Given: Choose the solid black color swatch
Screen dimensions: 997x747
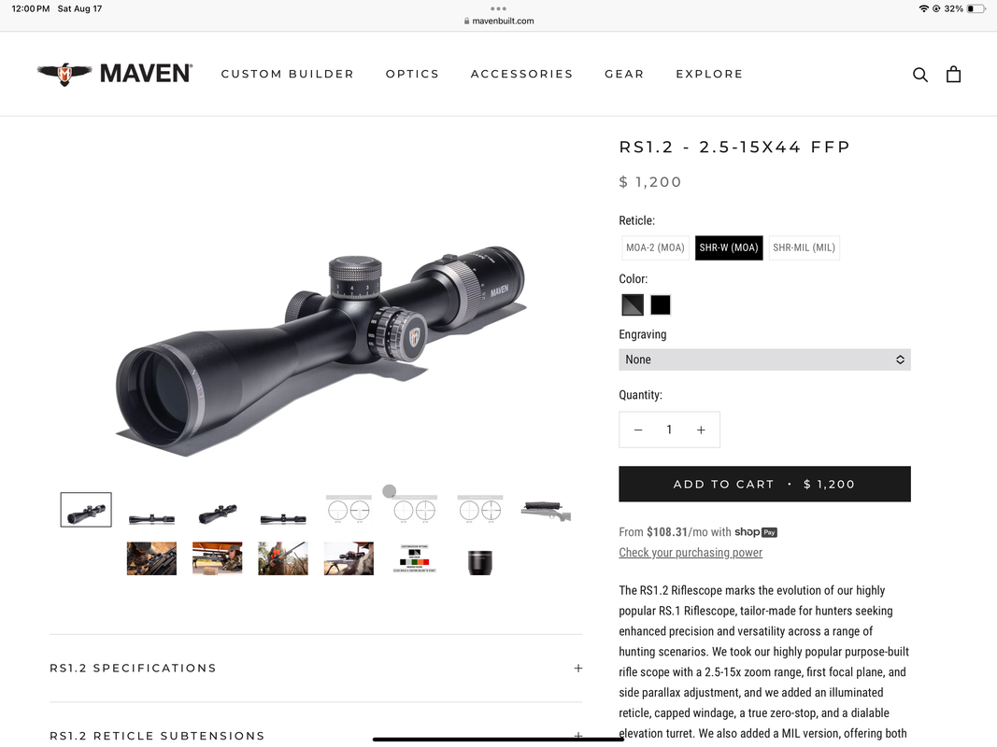Looking at the screenshot, I should pyautogui.click(x=660, y=305).
